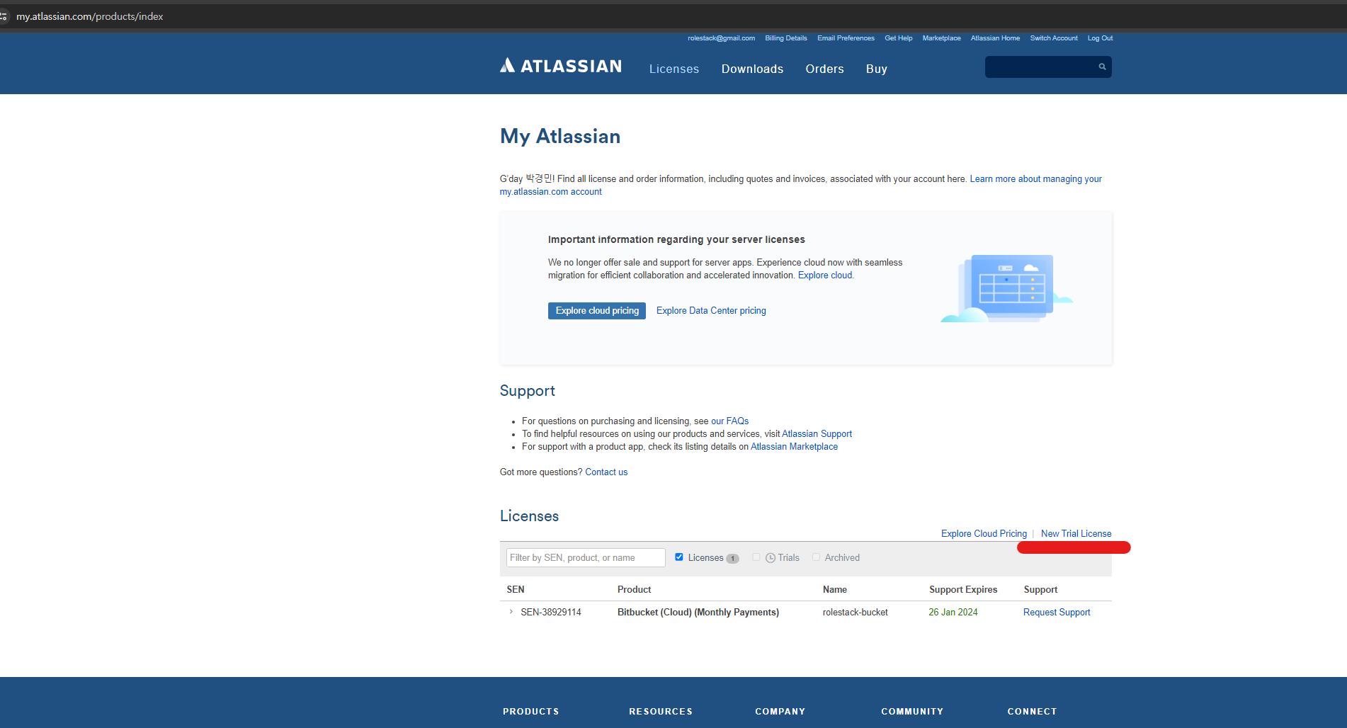1347x728 pixels.
Task: Click Log Out
Action: [1100, 38]
